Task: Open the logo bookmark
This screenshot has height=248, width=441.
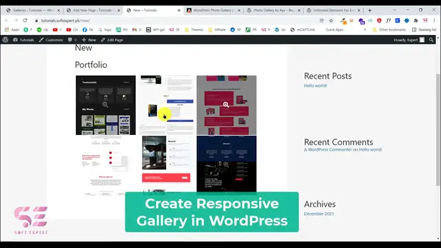Action: click(x=105, y=30)
